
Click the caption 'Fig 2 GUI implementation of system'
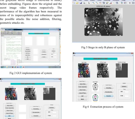click(x=31, y=73)
